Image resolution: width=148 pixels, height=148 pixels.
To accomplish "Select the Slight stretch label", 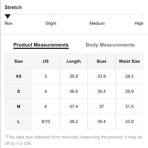I will 51,23.
